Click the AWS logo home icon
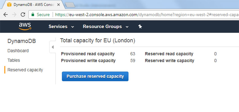Screen dimensions: 239x112 pos(25,26)
